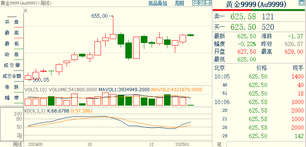Click the right arrow navigation icon
This screenshot has height=147, width=306.
click(x=202, y=3)
